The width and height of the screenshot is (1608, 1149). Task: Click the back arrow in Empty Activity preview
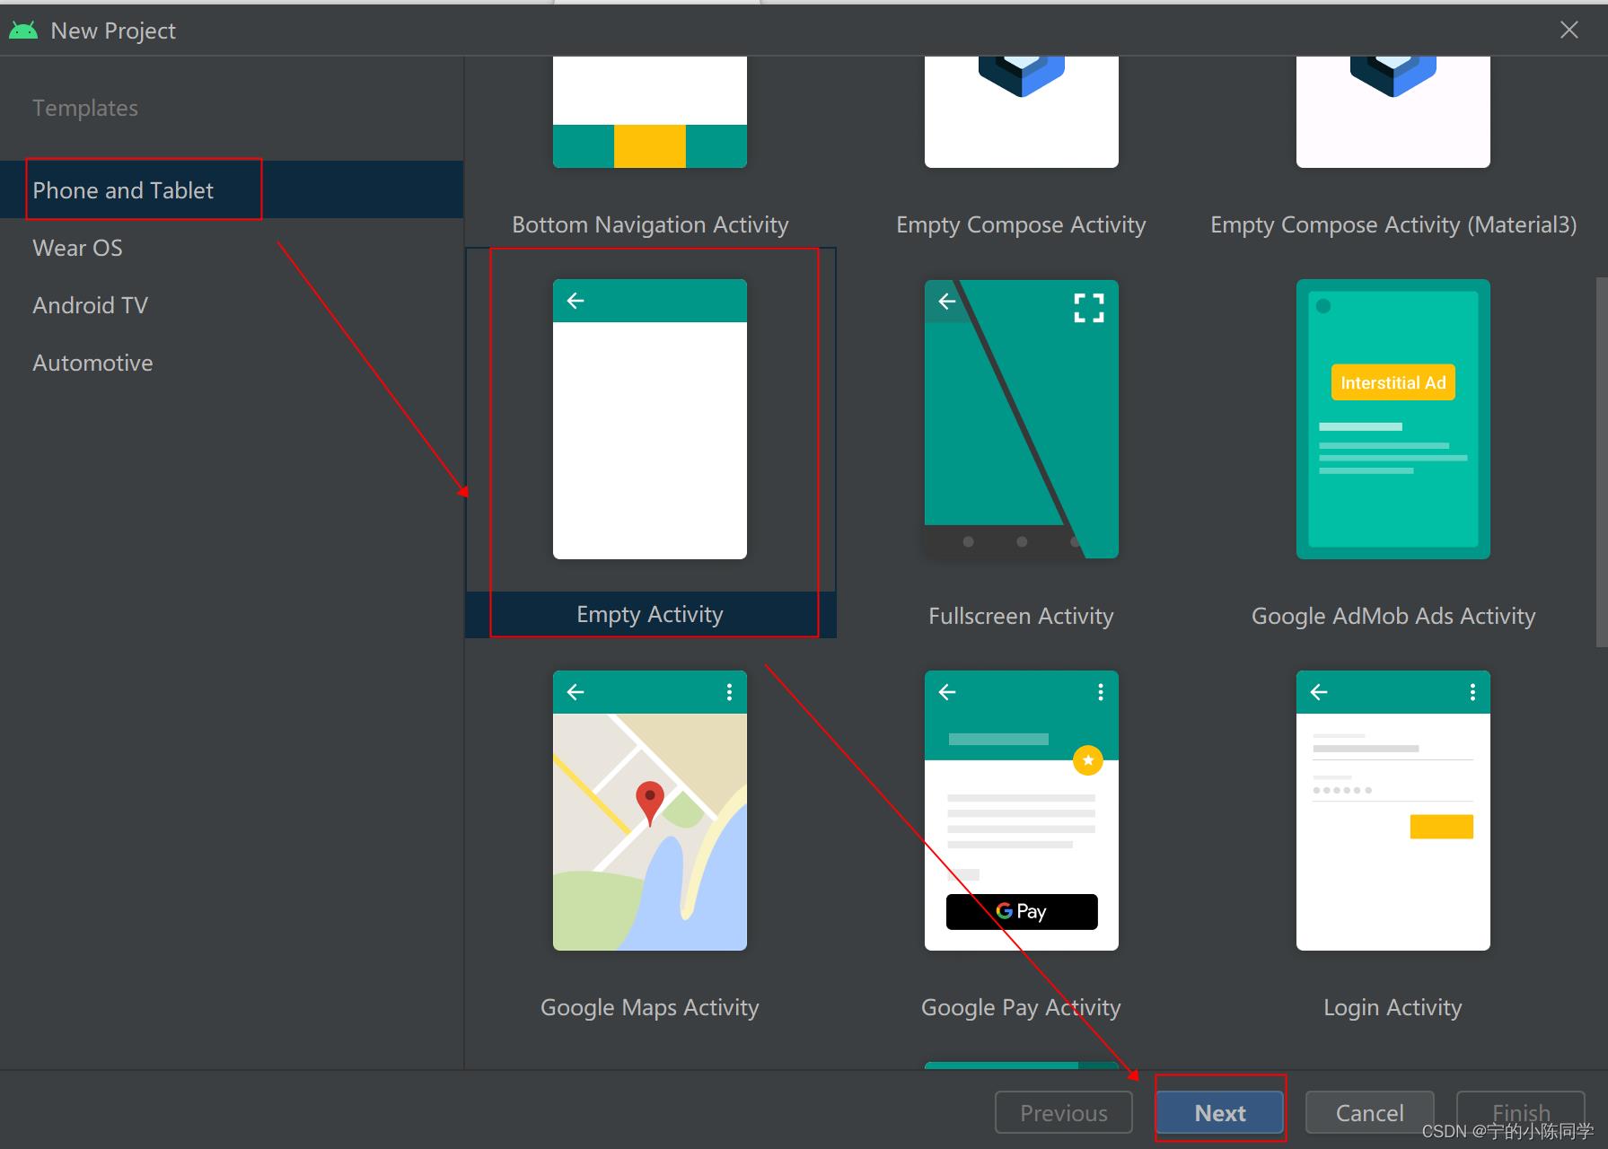(x=576, y=301)
